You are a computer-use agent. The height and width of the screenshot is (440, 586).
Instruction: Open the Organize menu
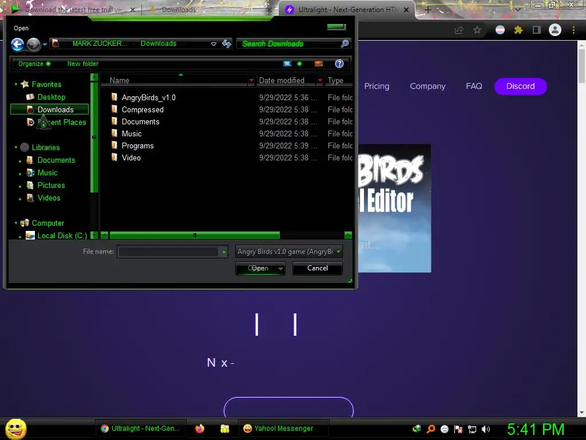tap(34, 64)
